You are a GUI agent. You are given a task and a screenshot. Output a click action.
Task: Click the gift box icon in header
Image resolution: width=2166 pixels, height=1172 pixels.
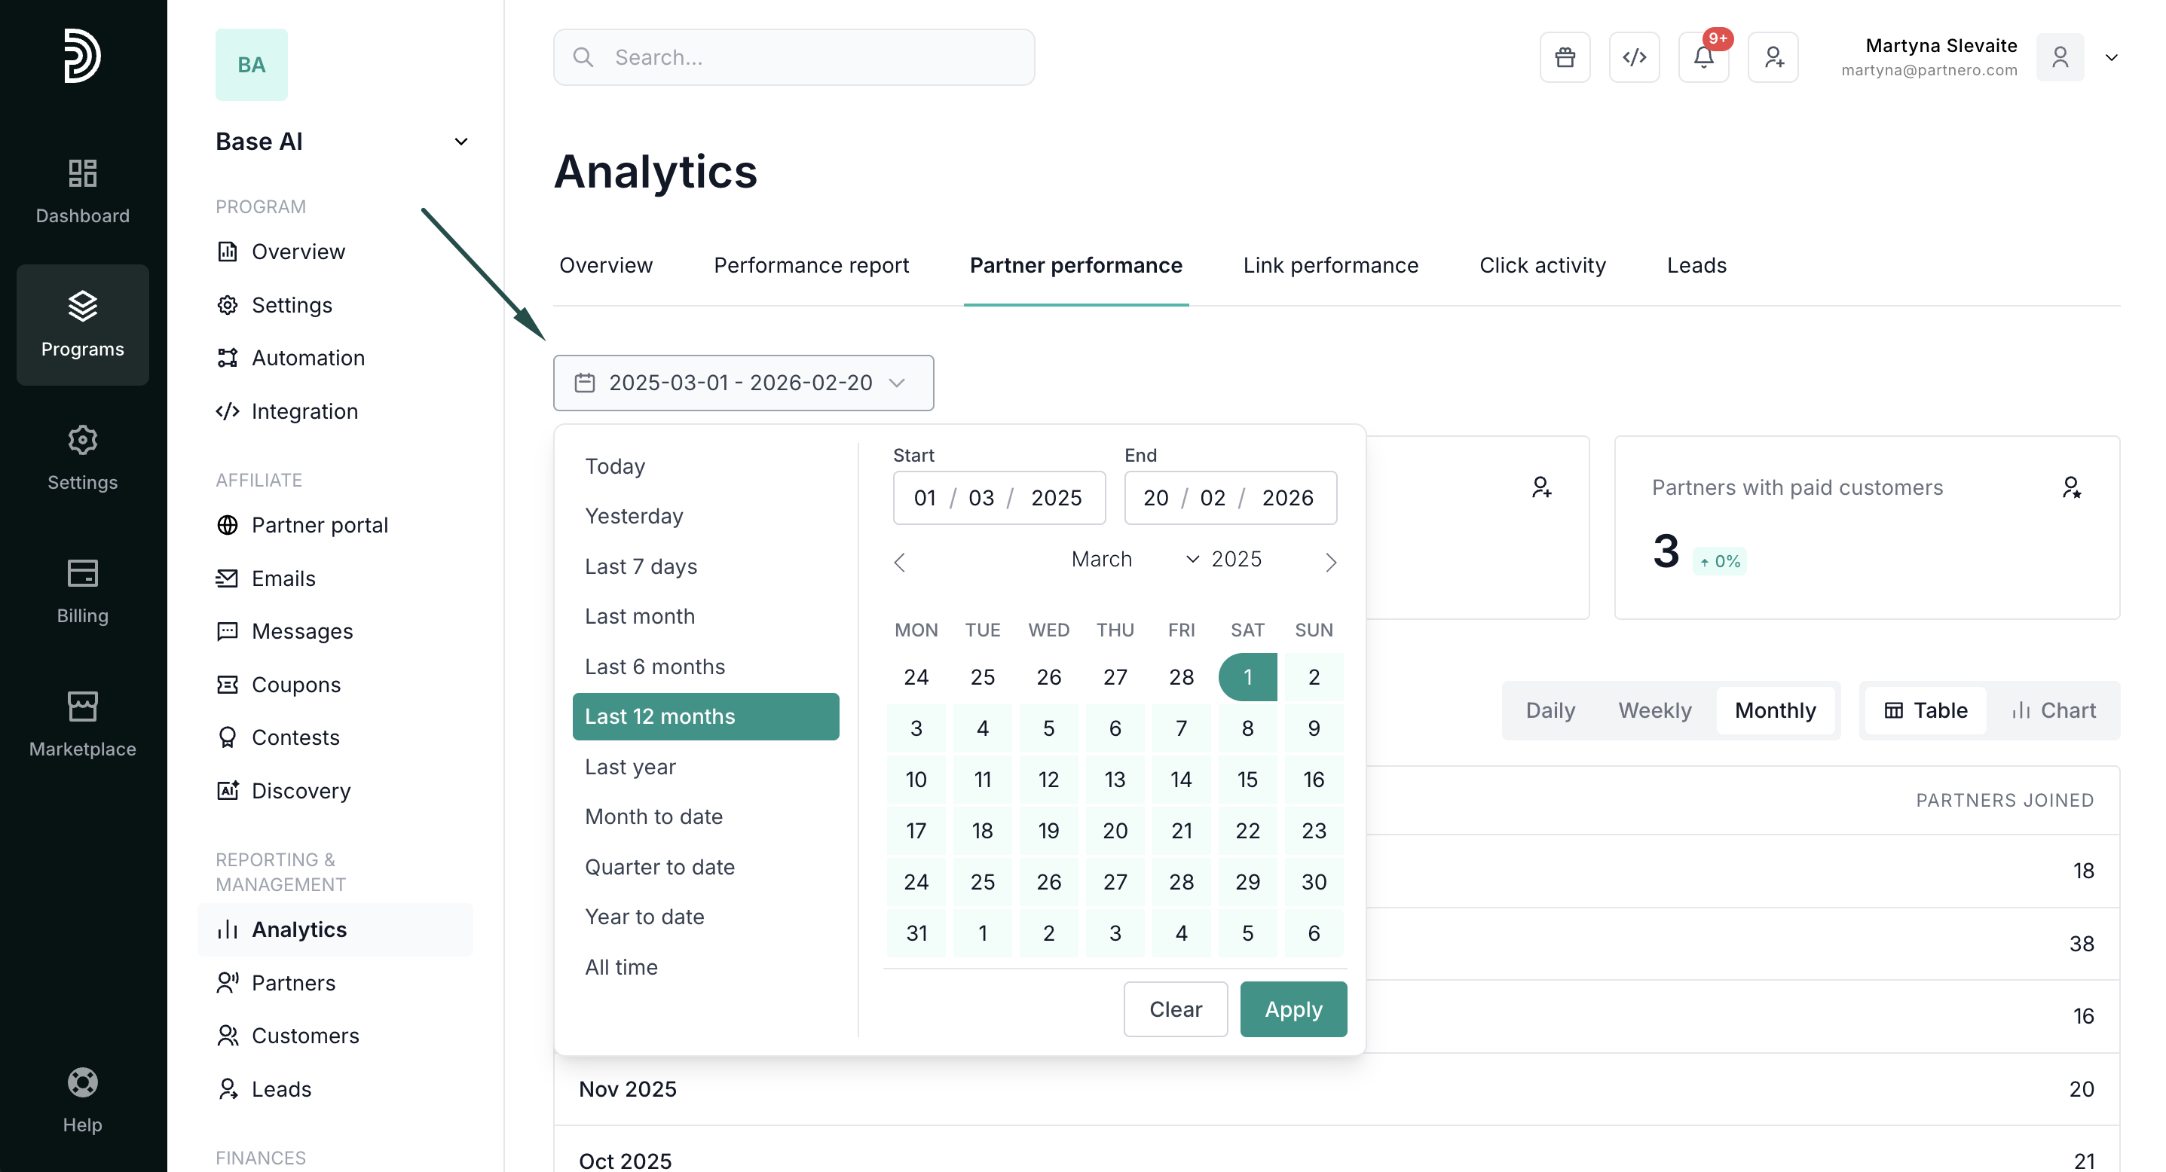tap(1564, 57)
